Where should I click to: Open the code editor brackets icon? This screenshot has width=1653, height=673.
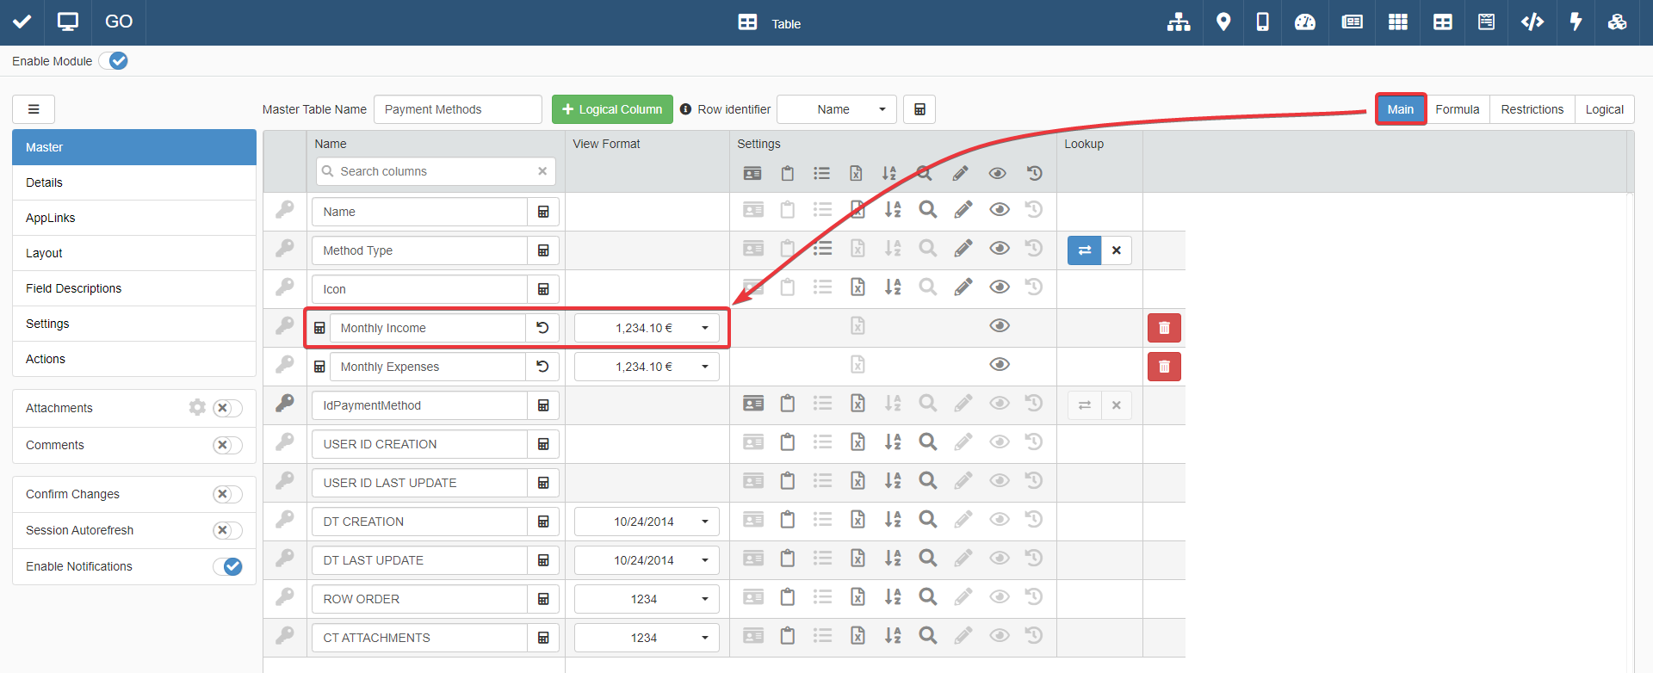(1532, 22)
